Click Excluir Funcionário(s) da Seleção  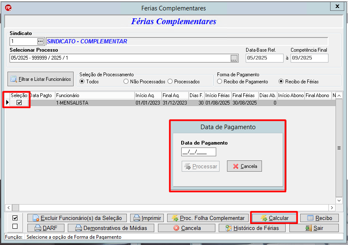[77, 218]
